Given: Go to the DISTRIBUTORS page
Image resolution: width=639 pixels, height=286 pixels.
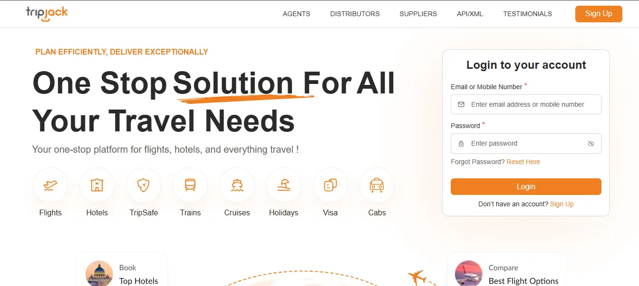Looking at the screenshot, I should tap(355, 14).
